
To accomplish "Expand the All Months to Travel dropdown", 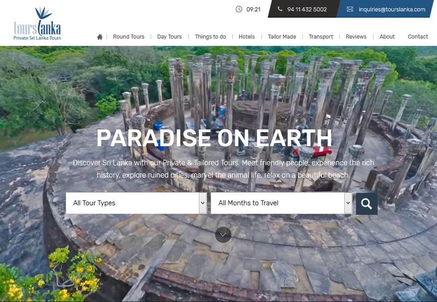I will [281, 203].
